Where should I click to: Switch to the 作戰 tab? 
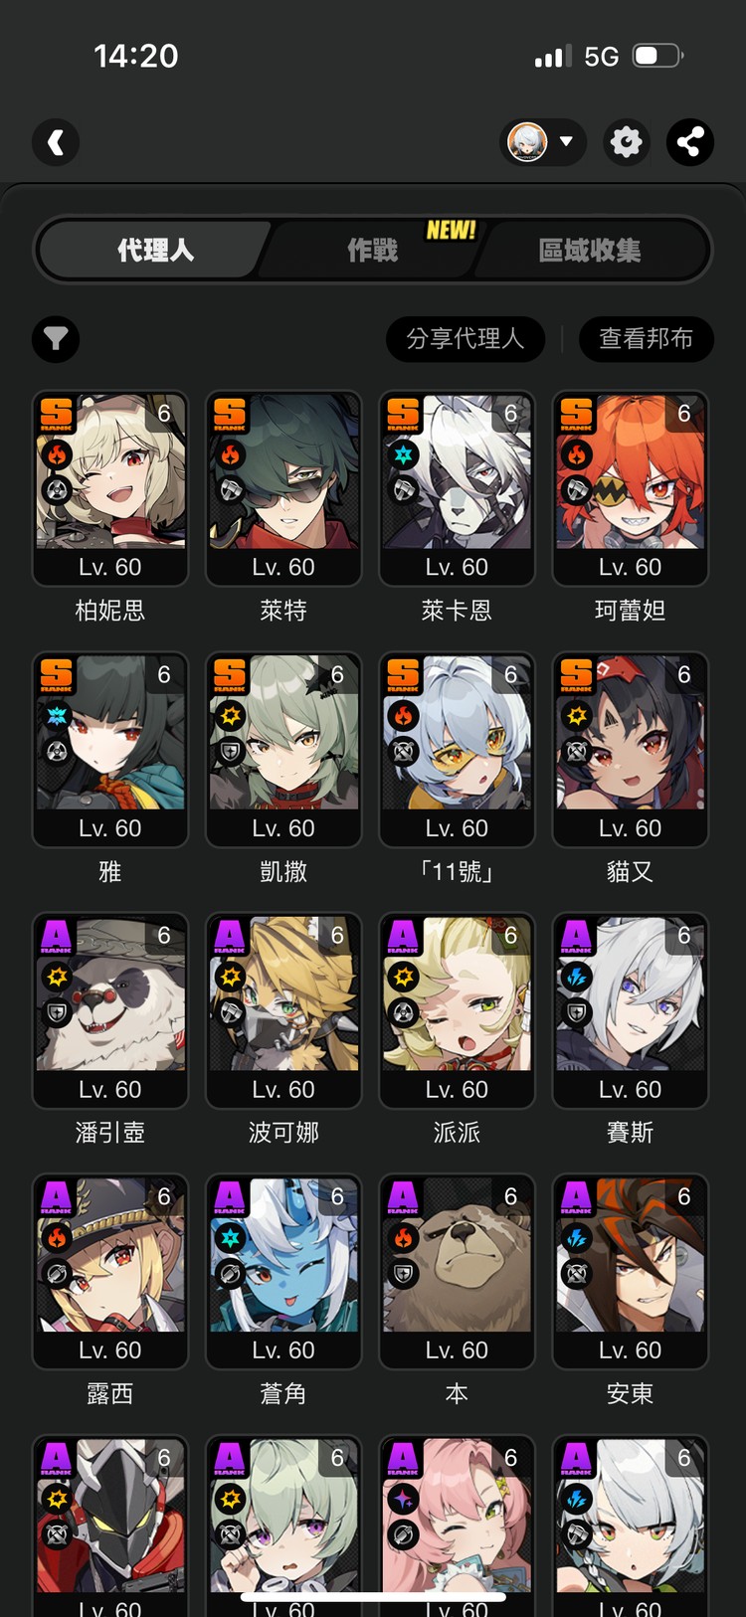[x=373, y=250]
